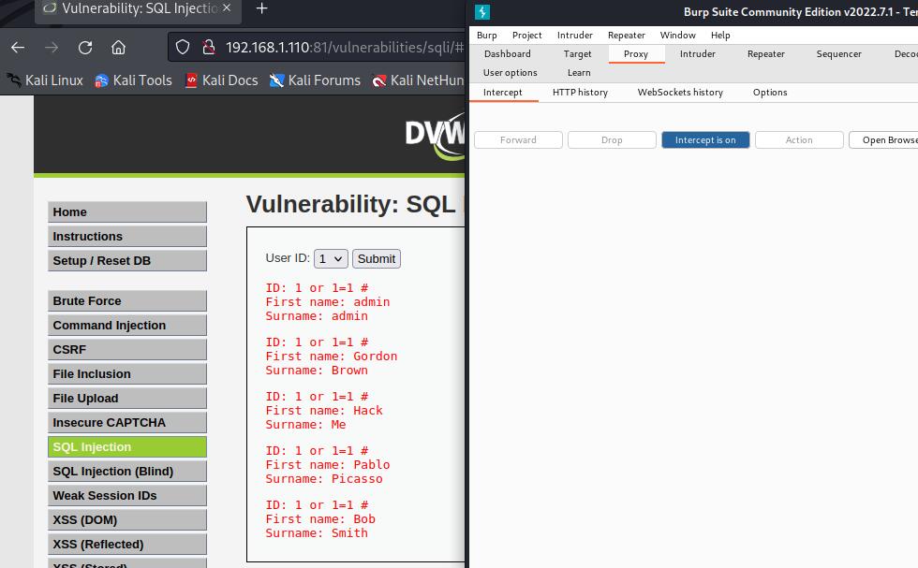The image size is (918, 568).
Task: Open the Kali Linux bookmark
Action: [x=45, y=80]
